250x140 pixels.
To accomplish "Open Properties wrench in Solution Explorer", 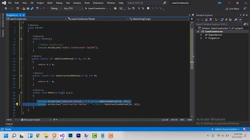I will [236, 20].
